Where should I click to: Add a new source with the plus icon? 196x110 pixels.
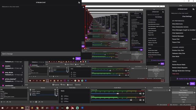(x=31, y=102)
